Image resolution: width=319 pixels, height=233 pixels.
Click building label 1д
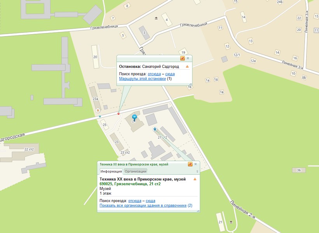(x=216, y=79)
